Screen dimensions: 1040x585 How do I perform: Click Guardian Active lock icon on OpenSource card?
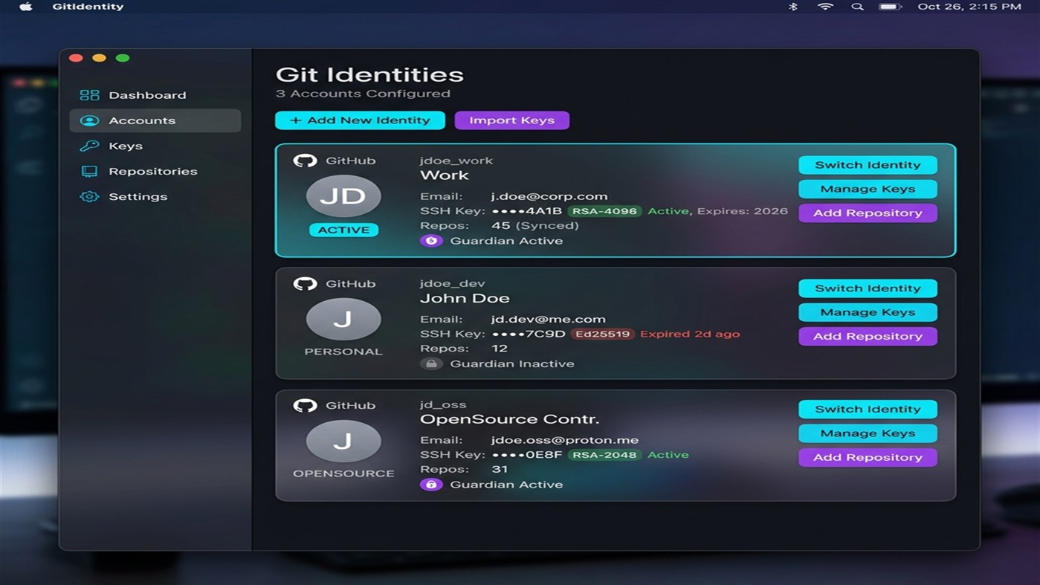click(431, 485)
